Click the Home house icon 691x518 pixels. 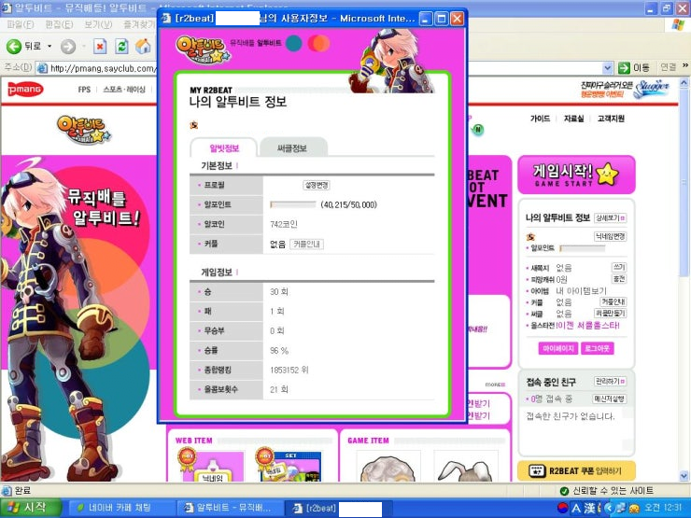click(143, 47)
